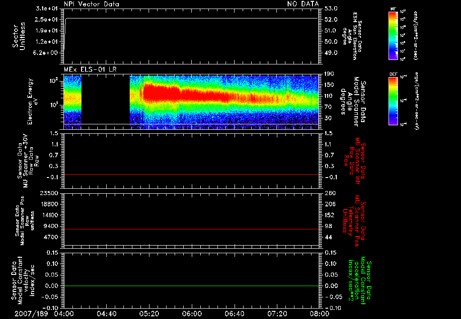Click the 'NO DATA' label
The width and height of the screenshot is (461, 319).
tap(303, 4)
